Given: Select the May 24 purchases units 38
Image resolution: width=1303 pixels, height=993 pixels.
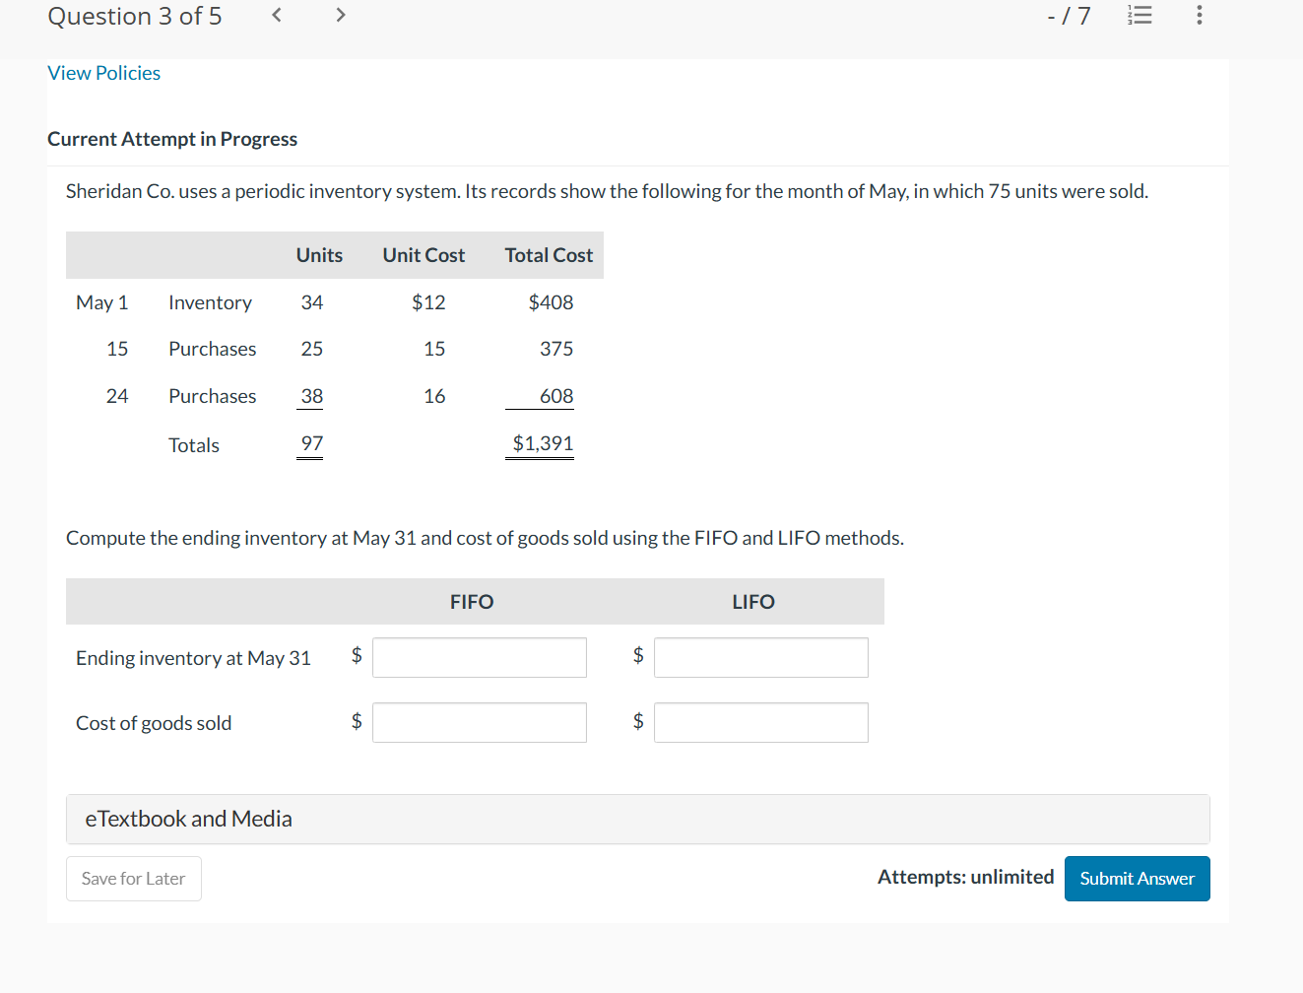Looking at the screenshot, I should point(312,396).
